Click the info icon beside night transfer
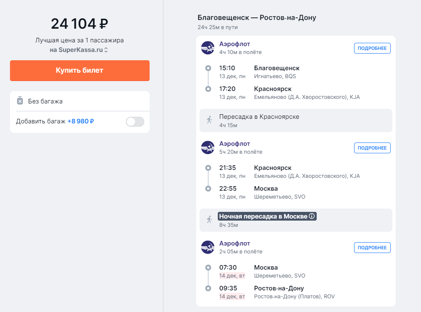 [312, 216]
